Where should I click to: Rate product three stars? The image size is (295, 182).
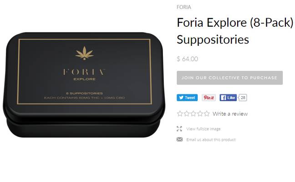coord(193,113)
